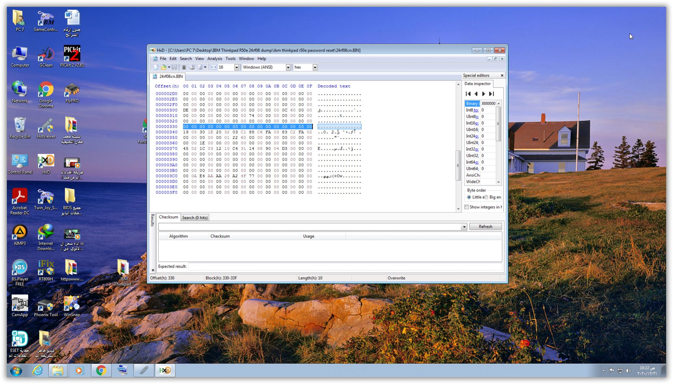This screenshot has height=384, width=673.
Task: Select Little endian byte order
Action: pyautogui.click(x=469, y=197)
